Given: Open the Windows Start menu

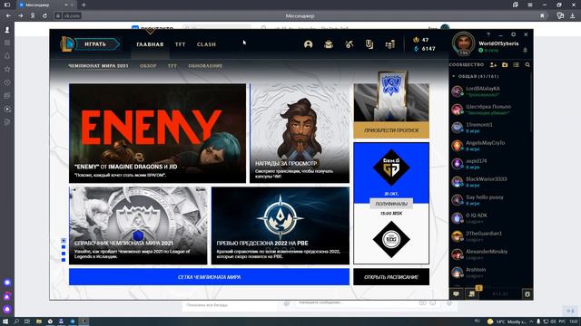Looking at the screenshot, I should click(5, 321).
